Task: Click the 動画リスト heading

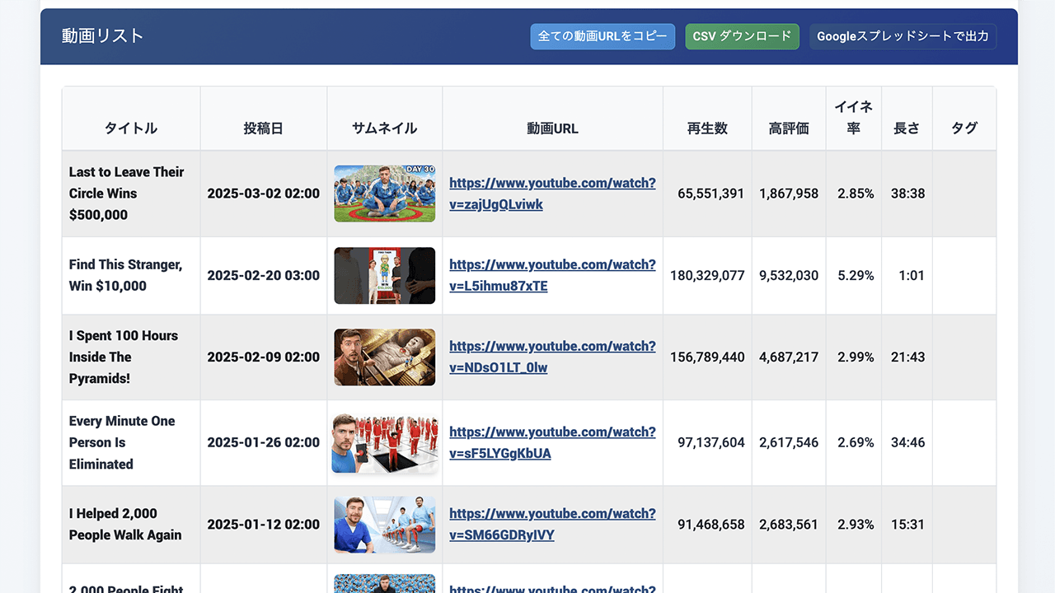Action: [x=103, y=36]
